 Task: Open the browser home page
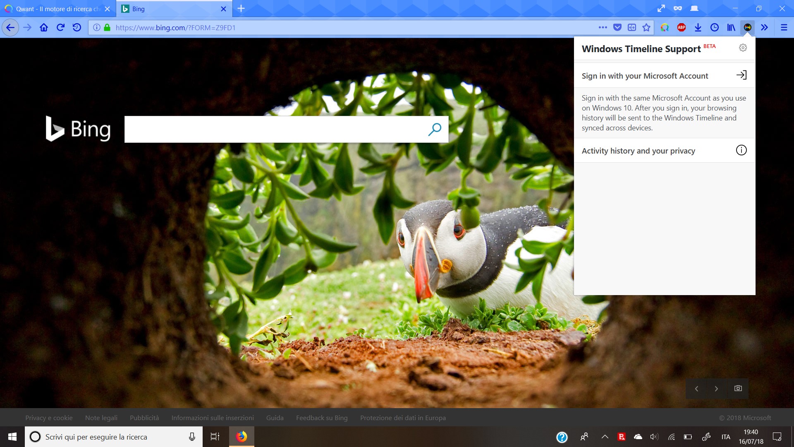(44, 28)
